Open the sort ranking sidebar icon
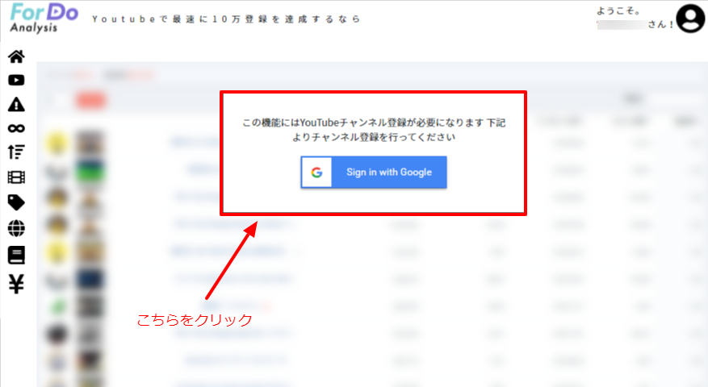 (x=16, y=152)
